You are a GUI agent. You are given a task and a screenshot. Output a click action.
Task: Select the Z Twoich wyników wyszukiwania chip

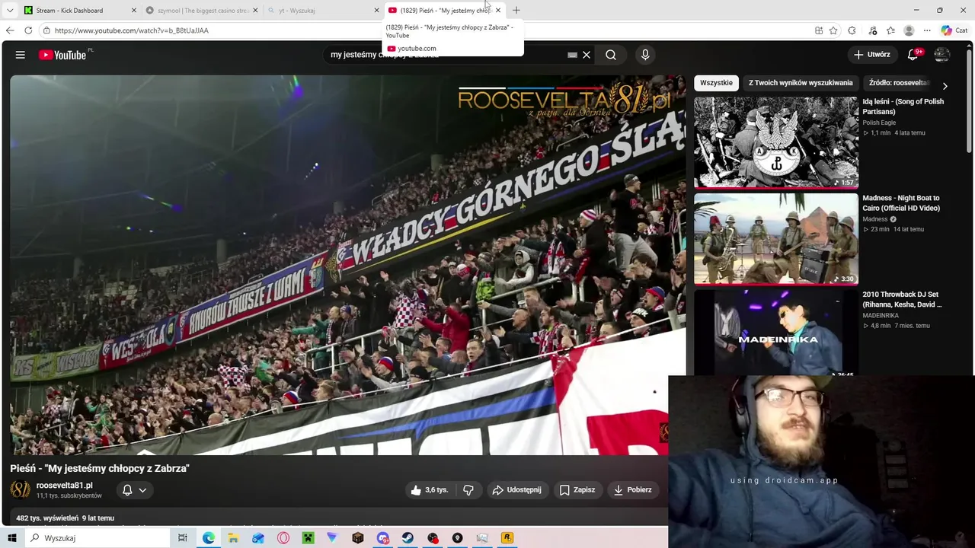point(801,83)
